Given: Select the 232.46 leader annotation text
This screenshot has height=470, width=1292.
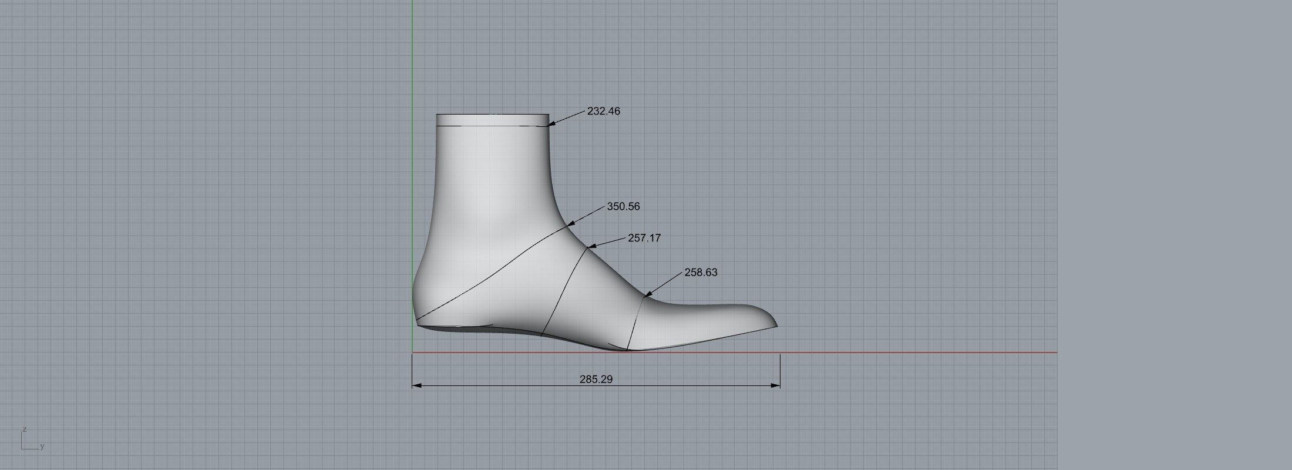Looking at the screenshot, I should click(x=603, y=111).
